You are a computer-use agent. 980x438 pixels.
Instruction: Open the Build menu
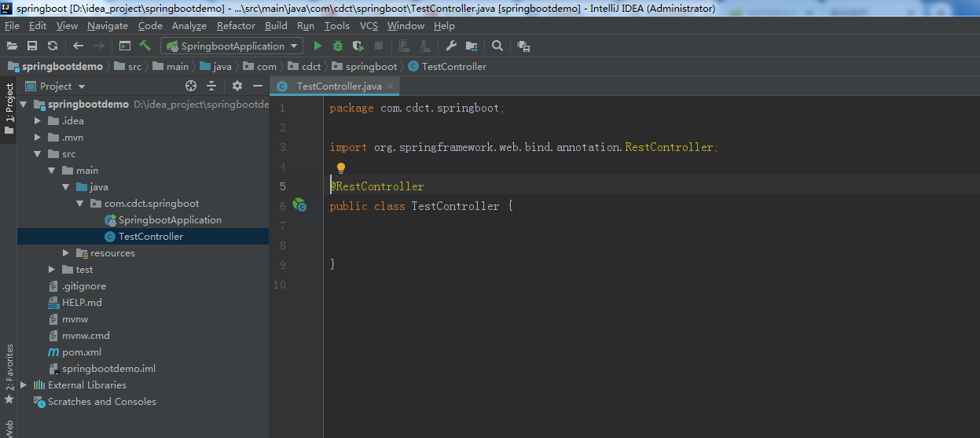click(277, 26)
